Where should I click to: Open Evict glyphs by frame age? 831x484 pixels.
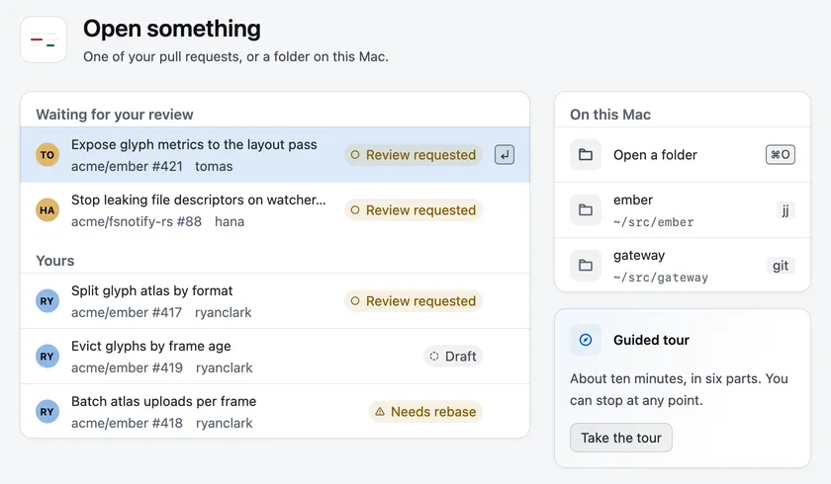275,357
